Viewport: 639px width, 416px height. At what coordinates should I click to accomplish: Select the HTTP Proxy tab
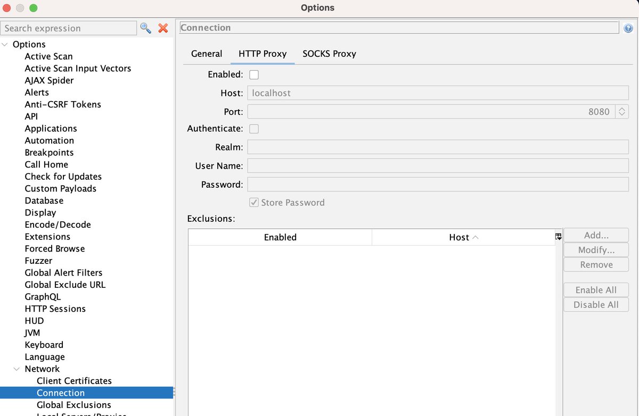263,54
